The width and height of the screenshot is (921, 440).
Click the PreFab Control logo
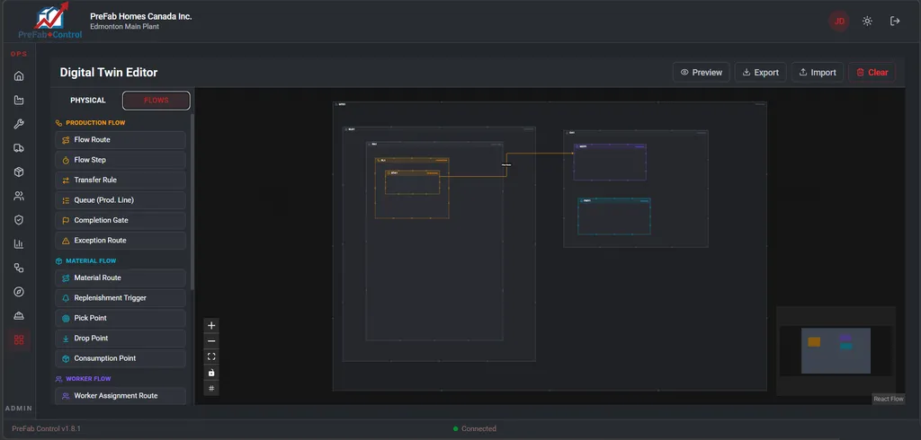(x=50, y=22)
